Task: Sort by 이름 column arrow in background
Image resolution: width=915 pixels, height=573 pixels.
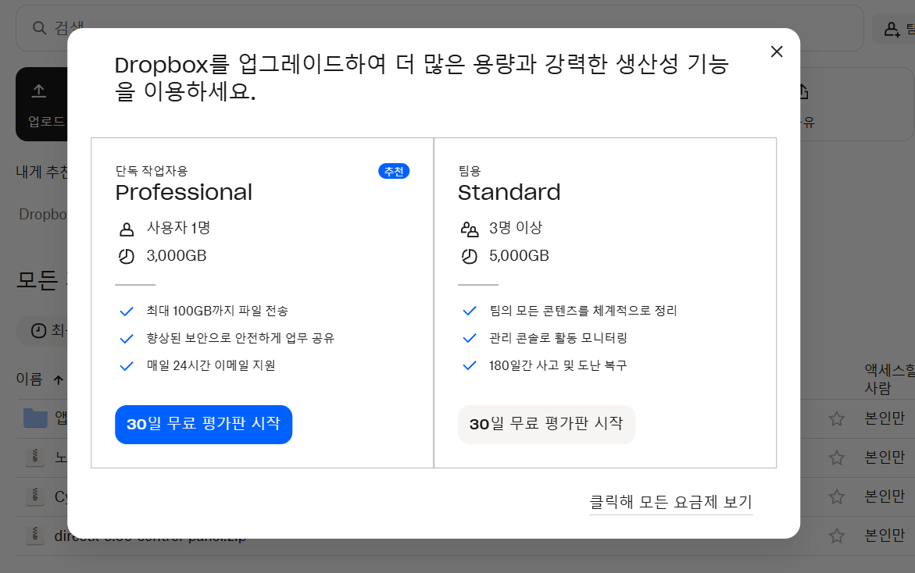Action: [59, 381]
